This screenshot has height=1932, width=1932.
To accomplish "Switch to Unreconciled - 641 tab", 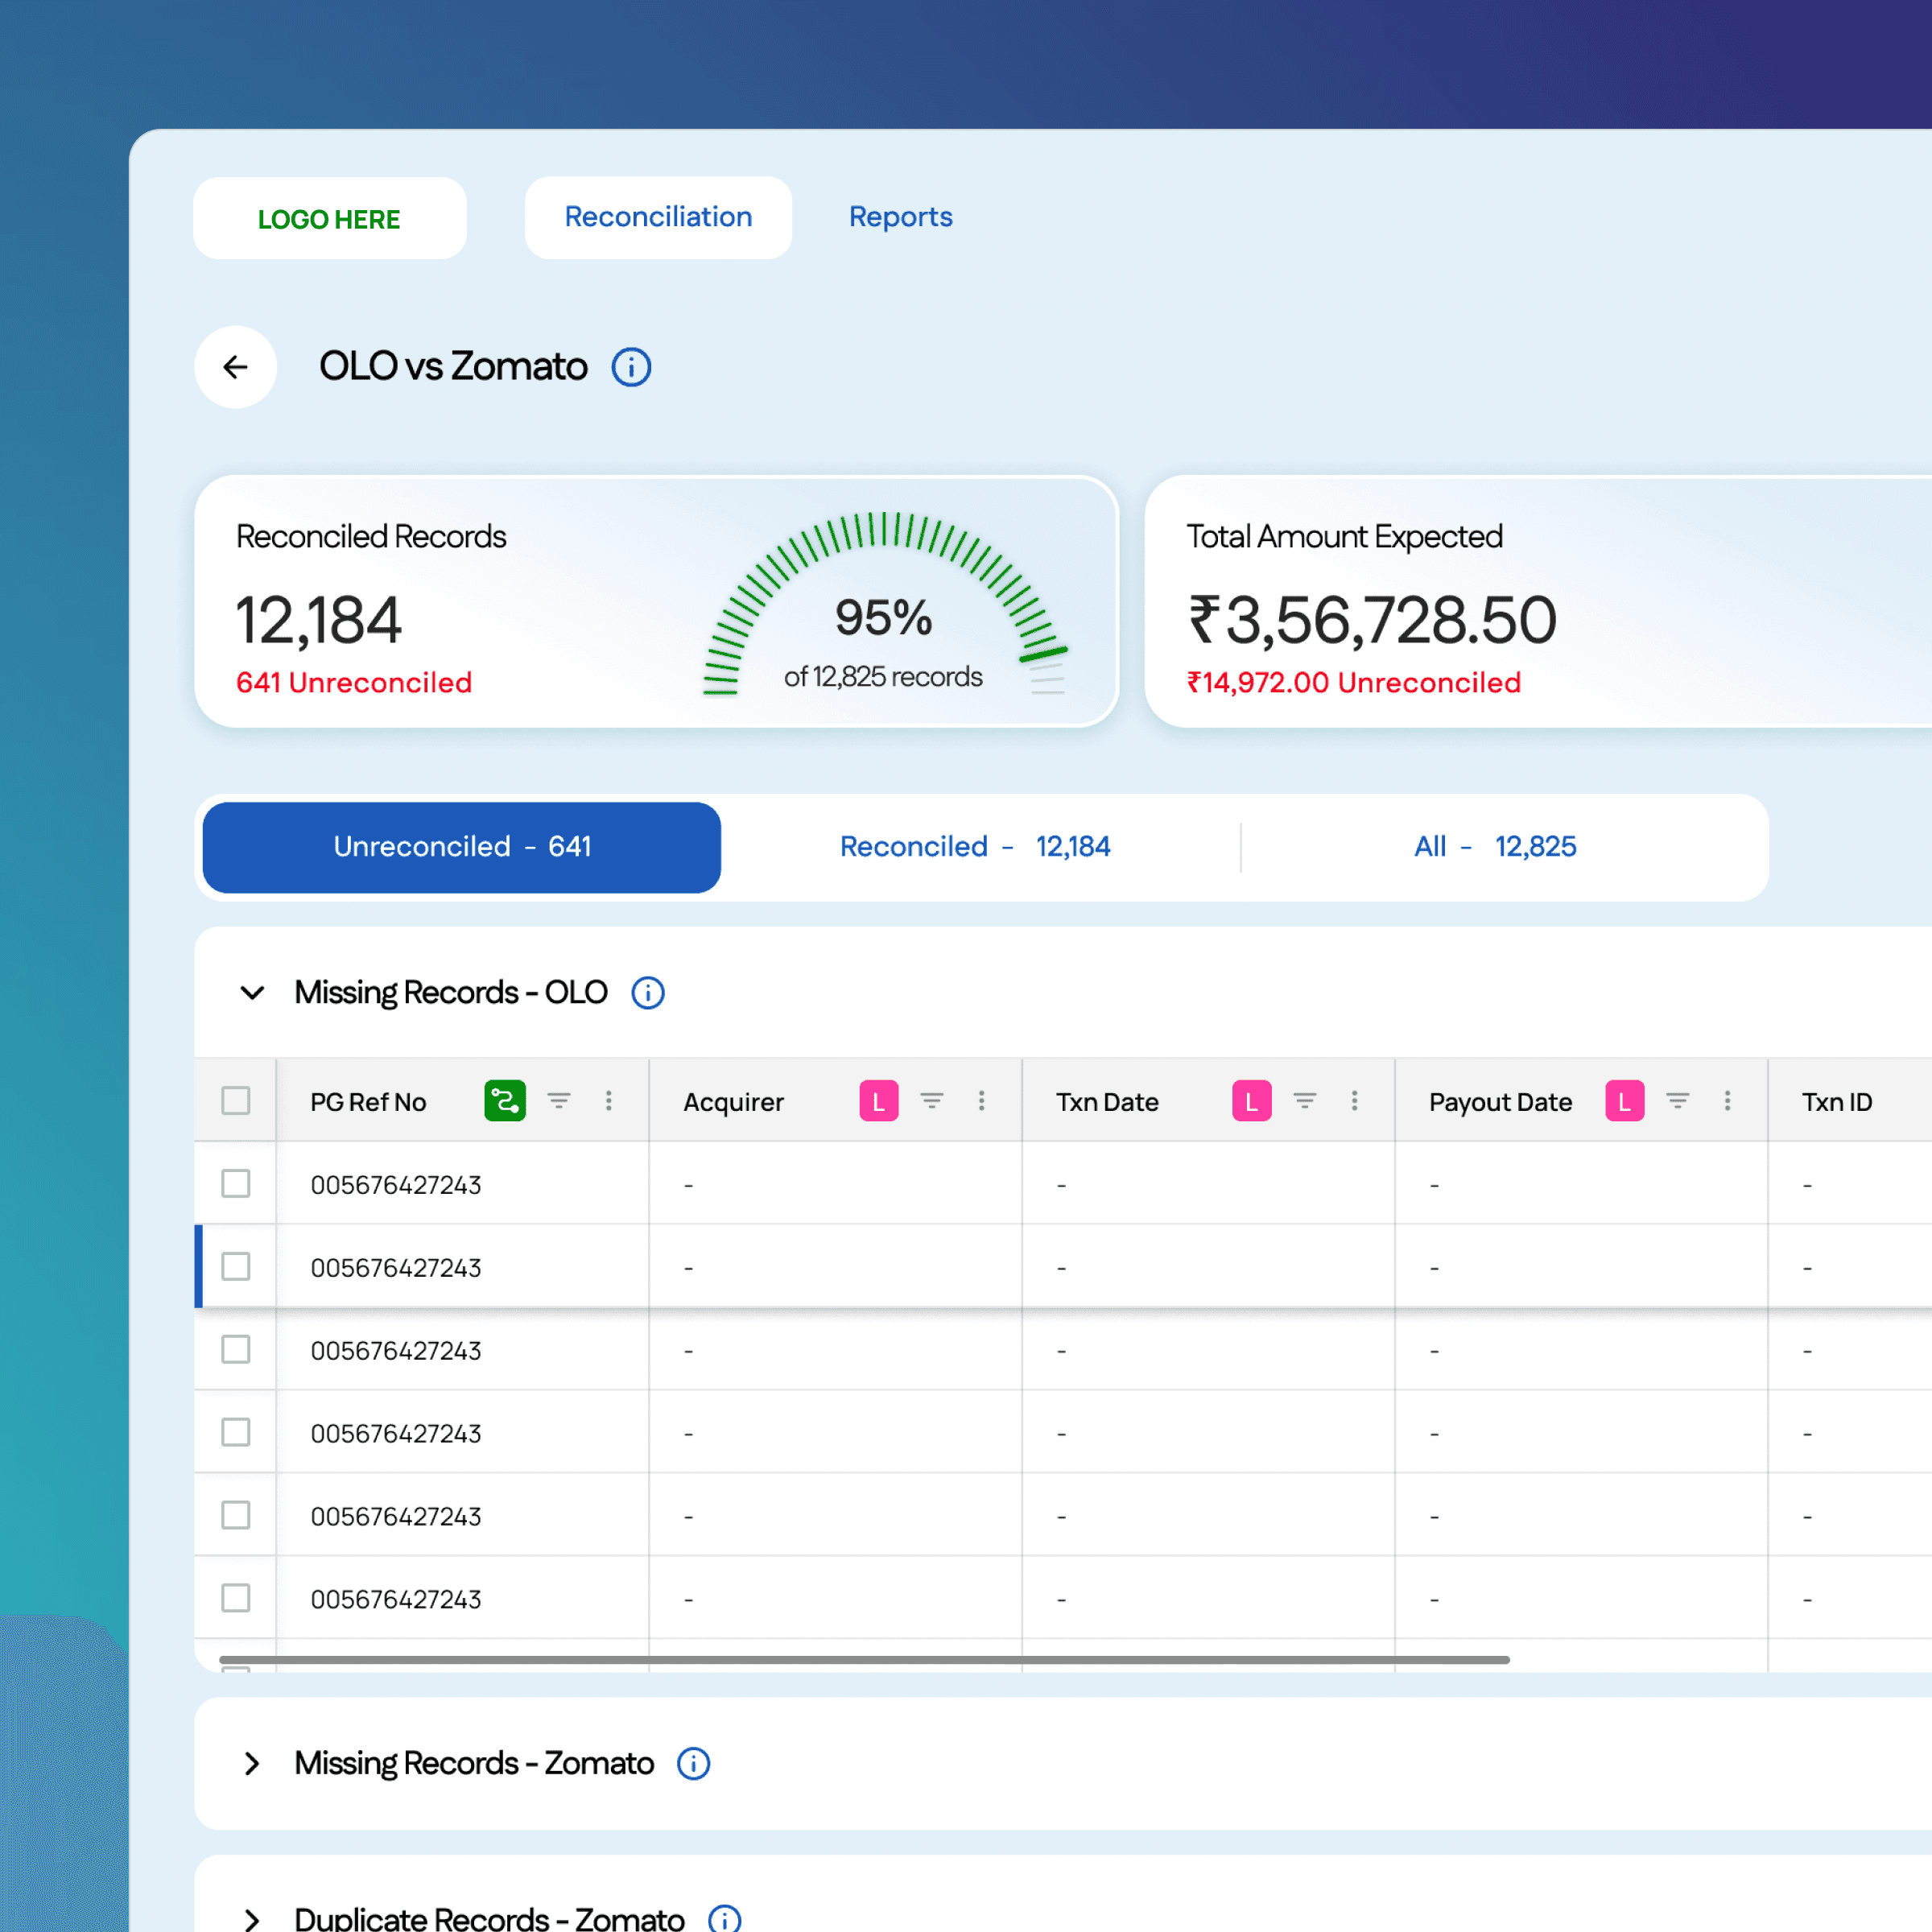I will pyautogui.click(x=462, y=847).
